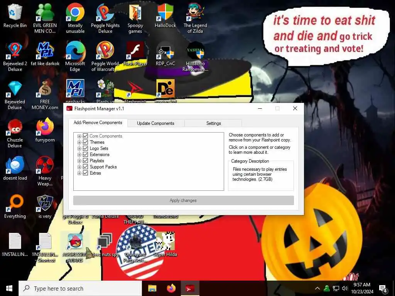Viewport: 395px width, 296px height.
Task: Click the Apply changes button
Action: click(x=183, y=200)
